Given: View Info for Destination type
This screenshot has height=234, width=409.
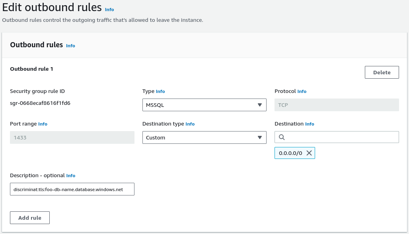Looking at the screenshot, I should point(190,124).
